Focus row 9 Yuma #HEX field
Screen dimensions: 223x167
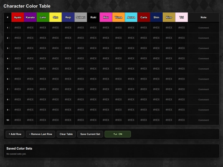point(119,110)
